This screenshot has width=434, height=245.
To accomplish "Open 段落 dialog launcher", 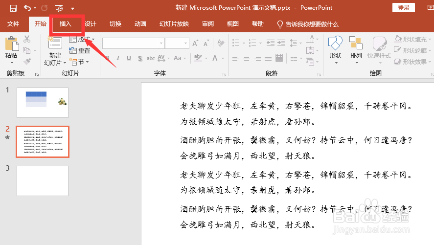I will [x=319, y=74].
